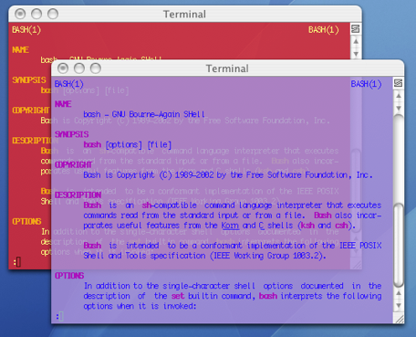Zoom the front purple Terminal window
The image size is (416, 337).
click(96, 68)
